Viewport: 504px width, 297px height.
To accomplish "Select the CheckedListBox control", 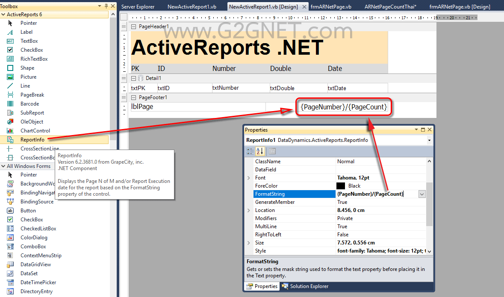I will click(38, 229).
